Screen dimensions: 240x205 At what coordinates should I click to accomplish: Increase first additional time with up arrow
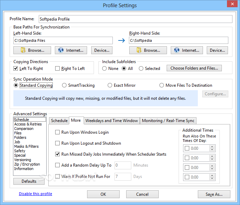(x=212, y=147)
